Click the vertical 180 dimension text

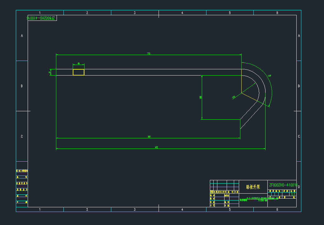[201, 97]
